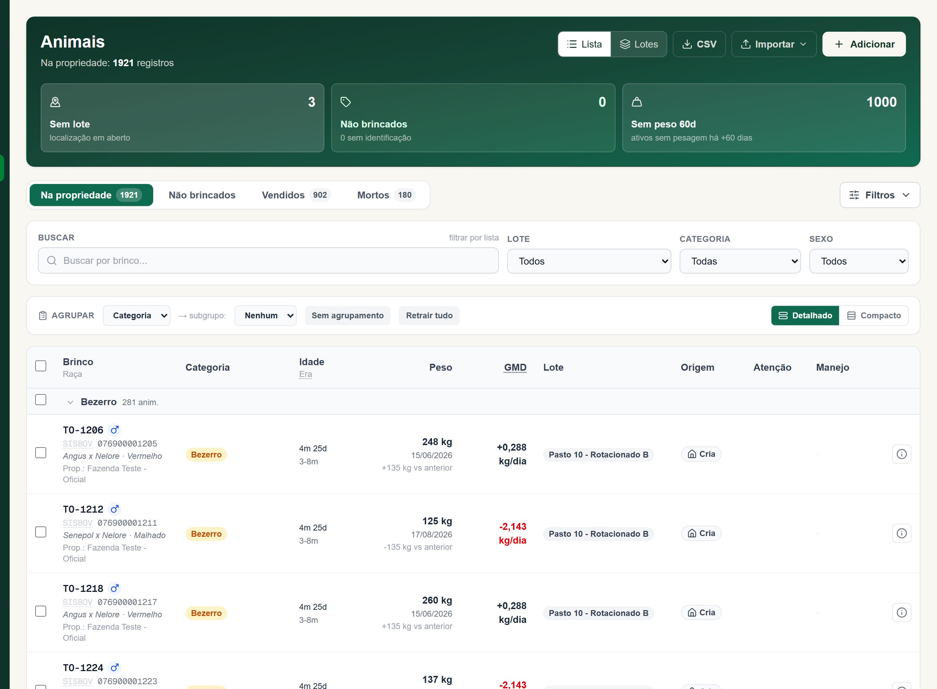Open the Vendidos tab
Image resolution: width=937 pixels, height=689 pixels.
296,195
